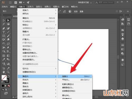The width and height of the screenshot is (132, 99).
Task: Click the Fill color box
Action: click(x=4, y=78)
